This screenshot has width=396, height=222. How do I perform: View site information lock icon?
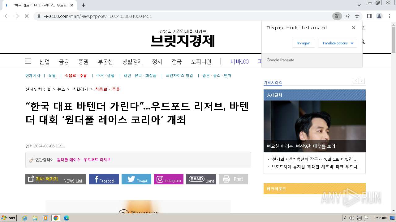(39, 16)
